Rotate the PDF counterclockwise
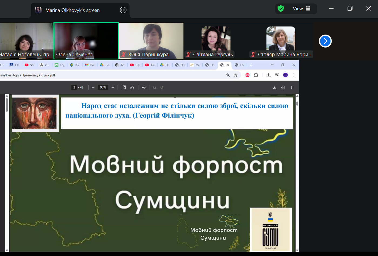The height and width of the screenshot is (256, 378). (132, 87)
